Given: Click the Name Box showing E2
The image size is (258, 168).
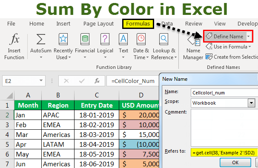Looking at the screenshot, I should coord(24,81).
